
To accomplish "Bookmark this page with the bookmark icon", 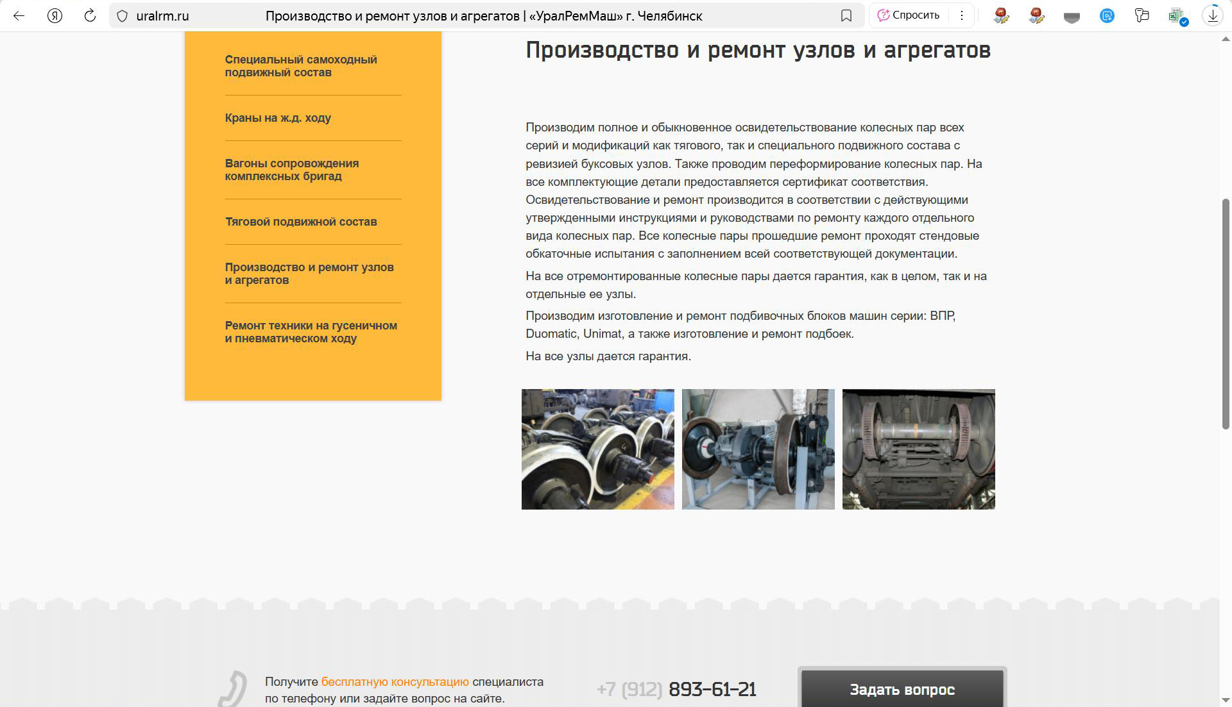I will (x=846, y=16).
